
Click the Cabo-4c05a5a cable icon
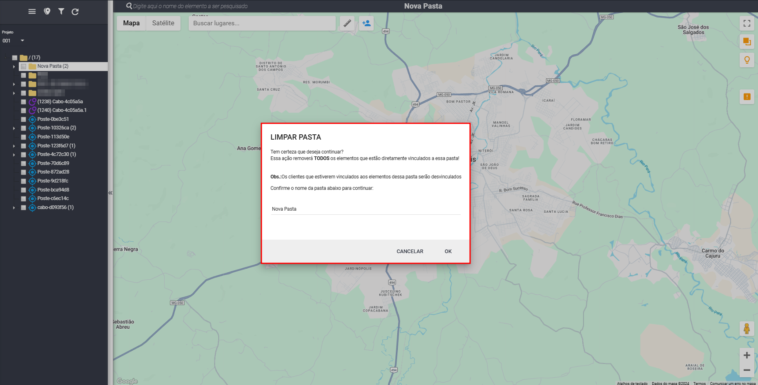tap(32, 102)
